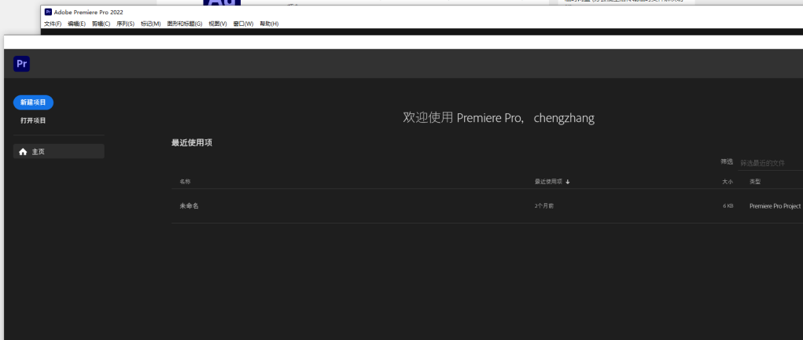Open the 文件(F) menu
803x340 pixels.
pyautogui.click(x=53, y=24)
